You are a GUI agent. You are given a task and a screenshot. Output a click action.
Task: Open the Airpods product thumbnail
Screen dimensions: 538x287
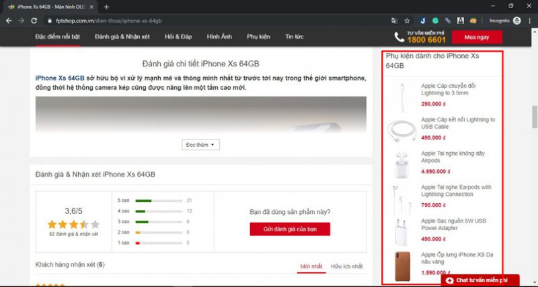point(401,164)
